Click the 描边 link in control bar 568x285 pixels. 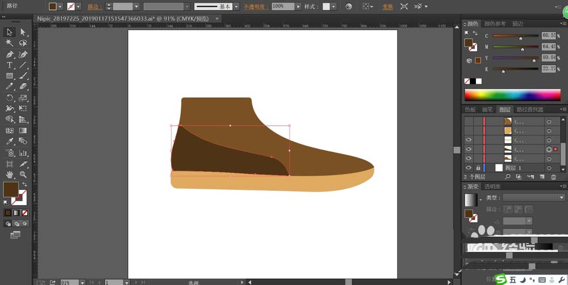tap(94, 6)
